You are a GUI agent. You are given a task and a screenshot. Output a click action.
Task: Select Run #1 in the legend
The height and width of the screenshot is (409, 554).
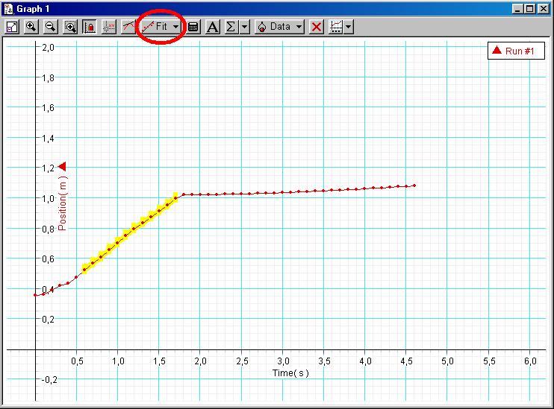(516, 51)
